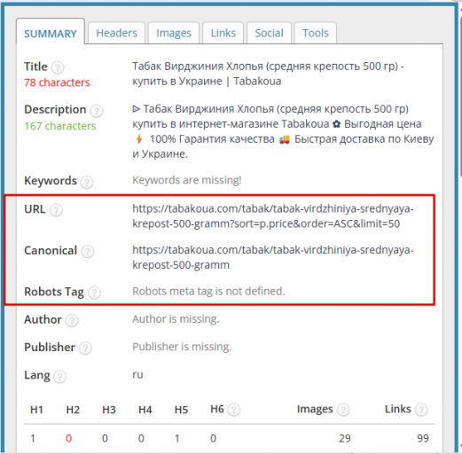Click the 'Author is missing.' text
This screenshot has width=462, height=454.
176,319
